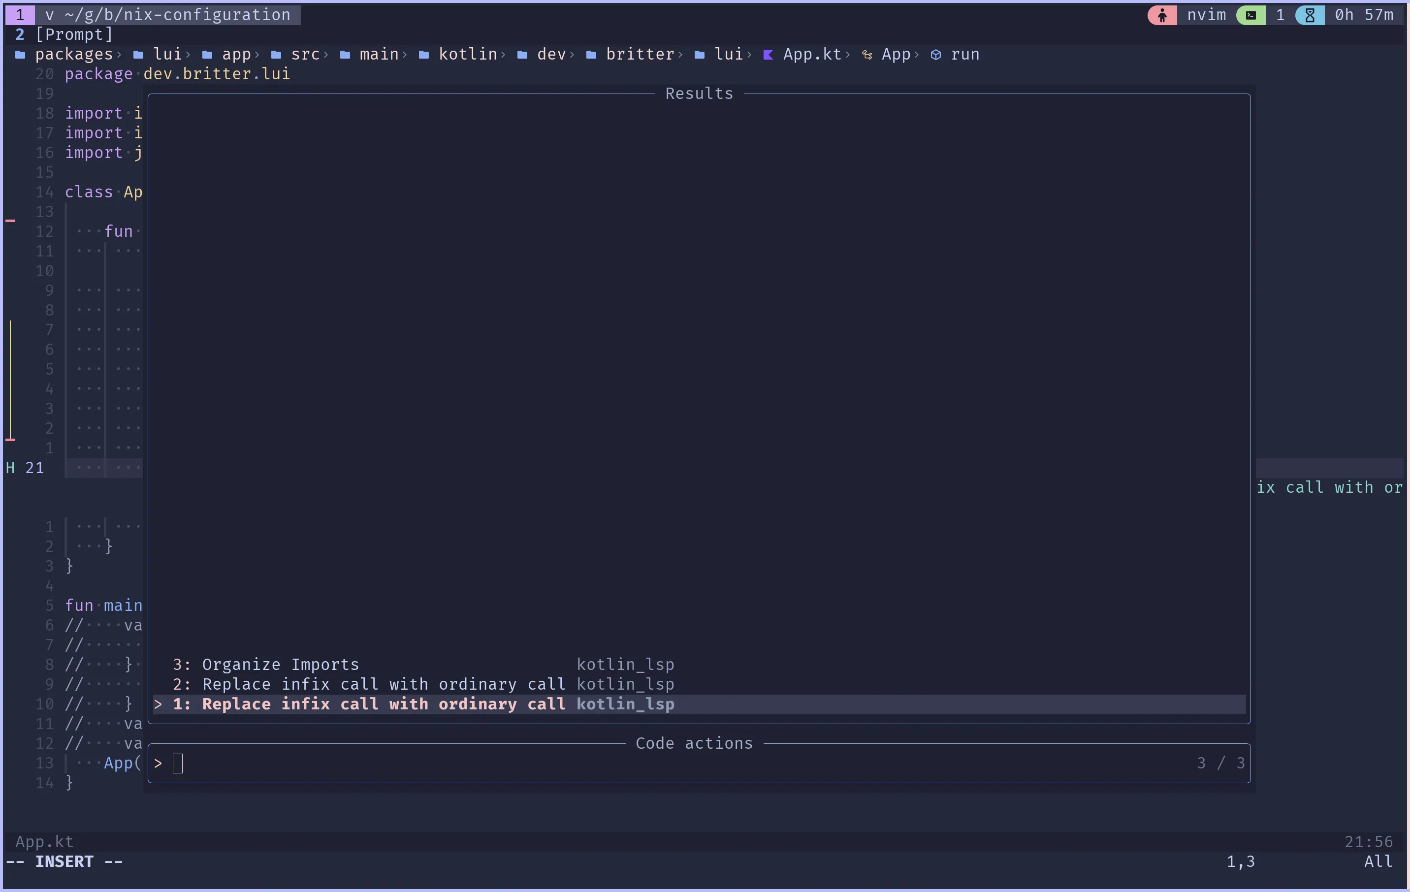Click the run method icon in the breadcrumb
The height and width of the screenshot is (892, 1410).
point(936,54)
